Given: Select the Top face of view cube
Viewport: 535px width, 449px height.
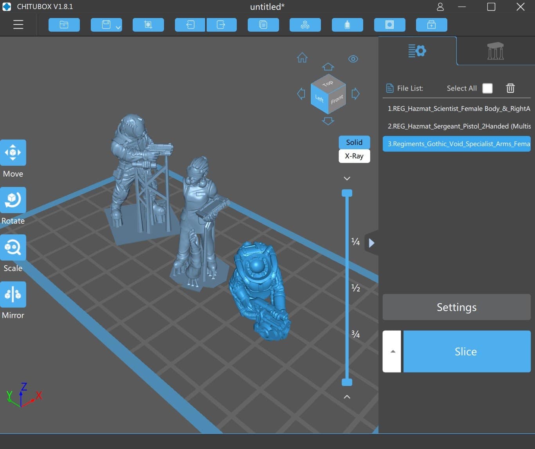Looking at the screenshot, I should click(x=328, y=83).
